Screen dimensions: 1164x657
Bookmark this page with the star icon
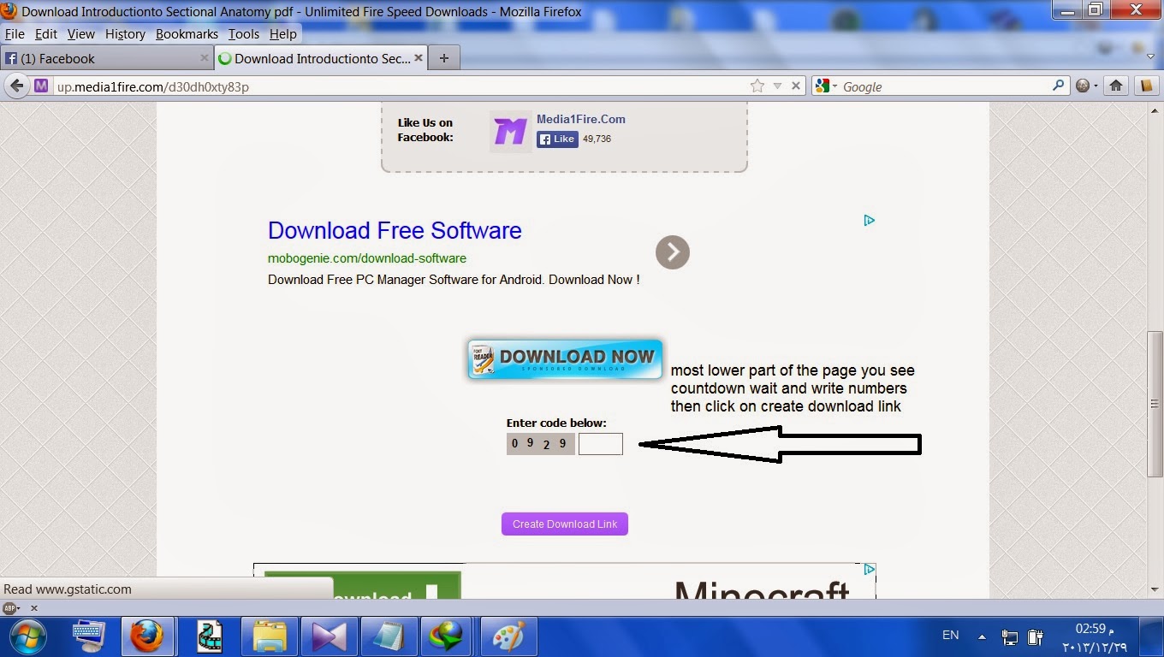(757, 86)
